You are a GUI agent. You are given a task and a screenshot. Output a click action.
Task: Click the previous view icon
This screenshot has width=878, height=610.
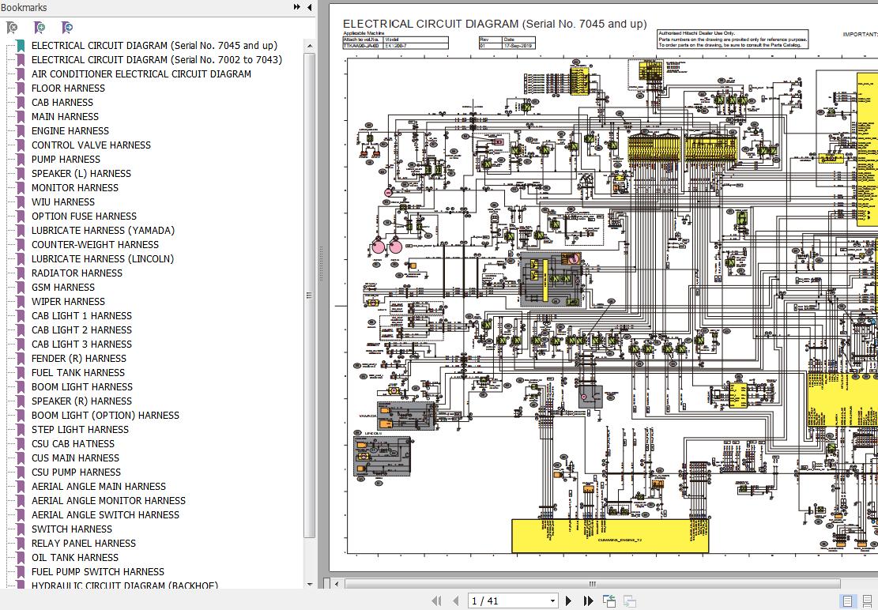click(609, 601)
